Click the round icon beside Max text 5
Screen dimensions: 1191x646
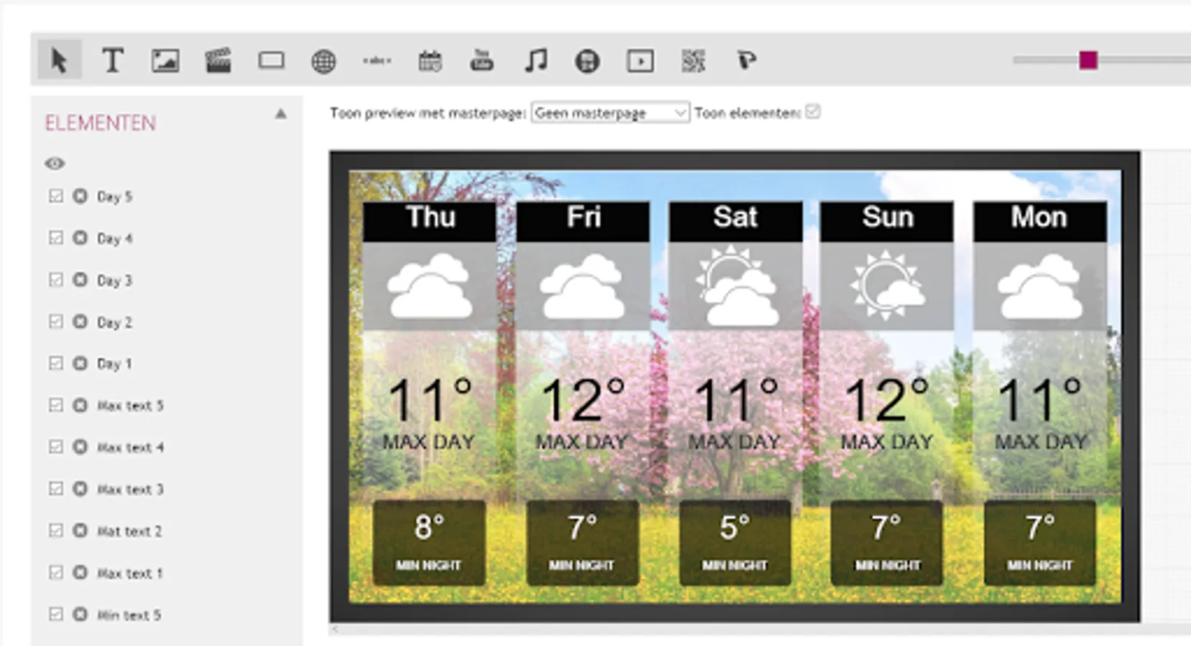point(80,406)
